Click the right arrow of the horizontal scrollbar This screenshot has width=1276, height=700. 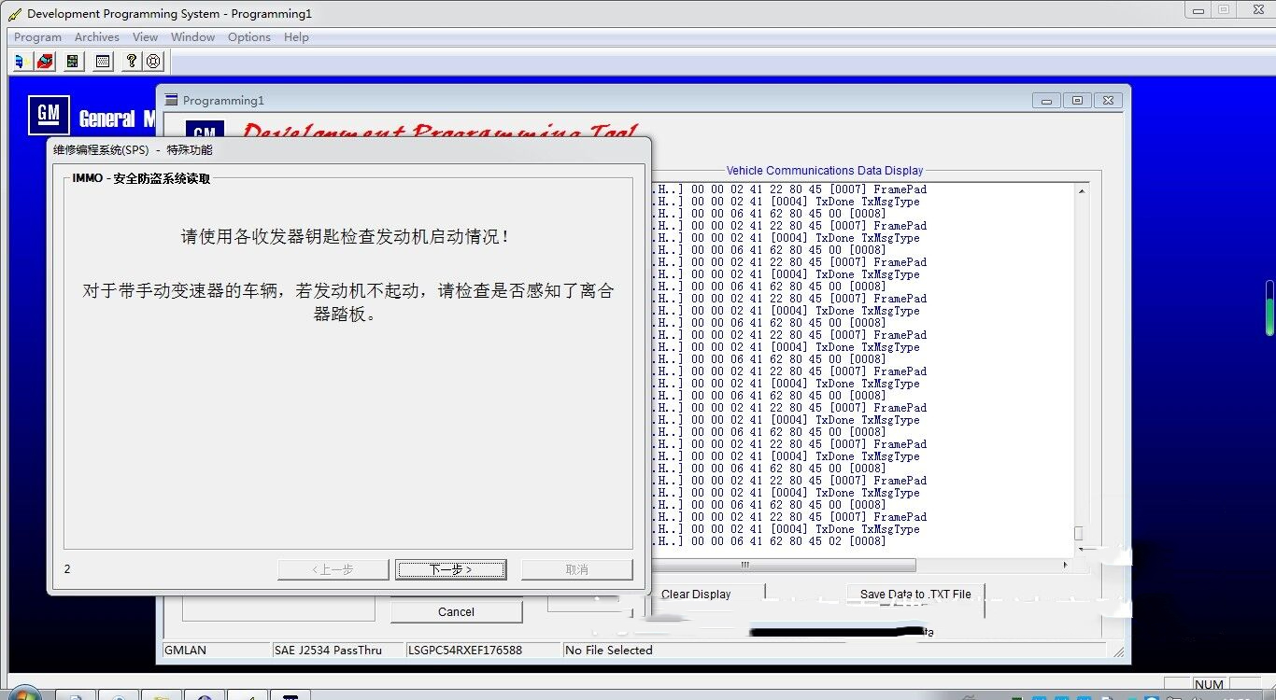pyautogui.click(x=1065, y=565)
